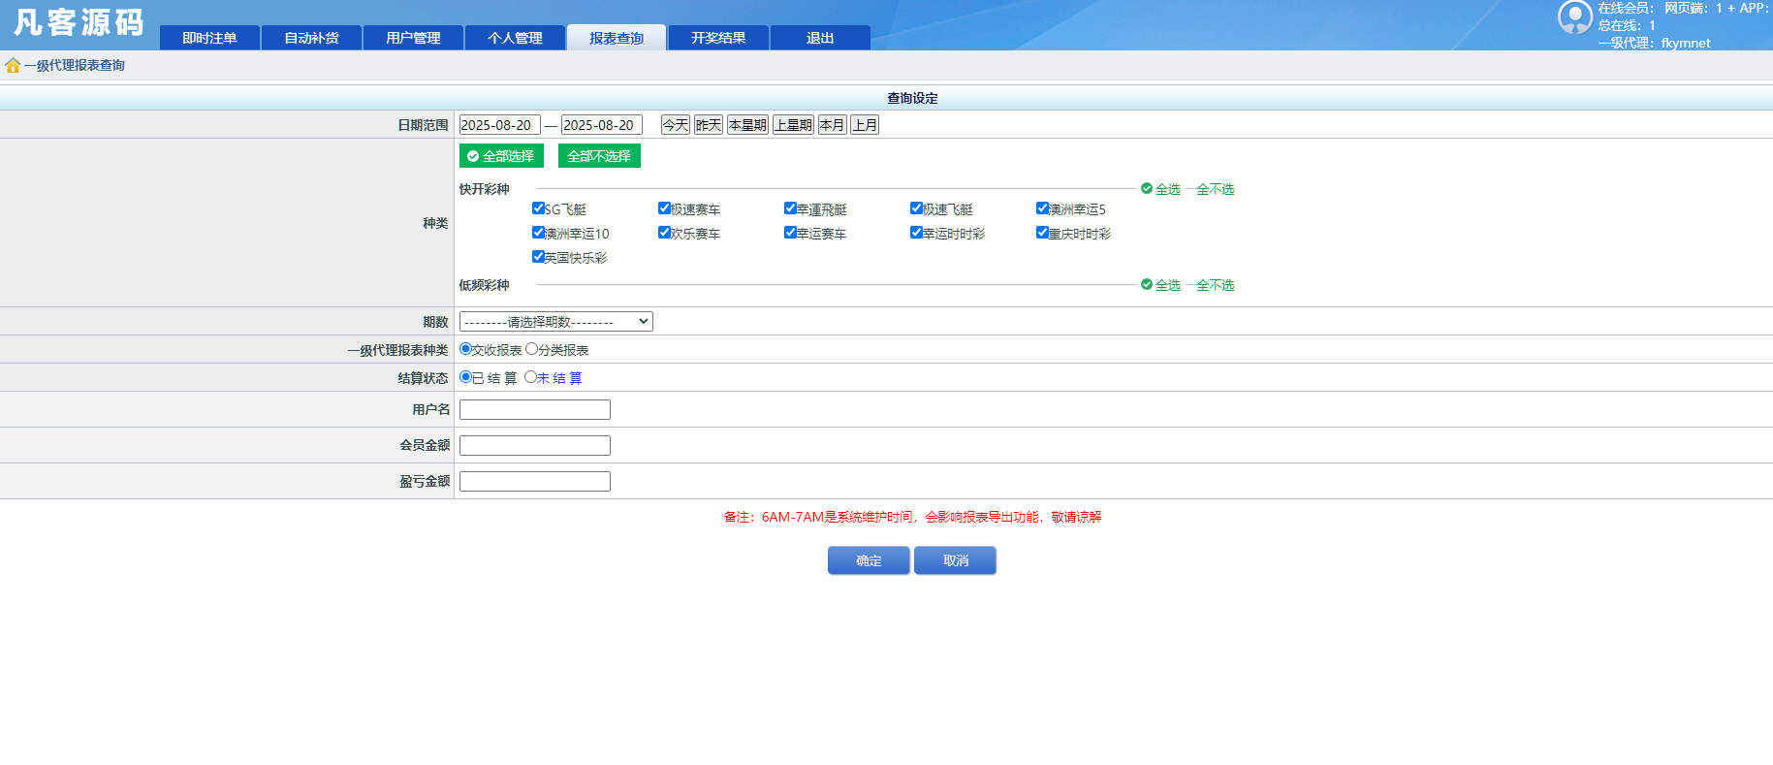
Task: Open the 请选择期数 dropdown
Action: pos(555,322)
